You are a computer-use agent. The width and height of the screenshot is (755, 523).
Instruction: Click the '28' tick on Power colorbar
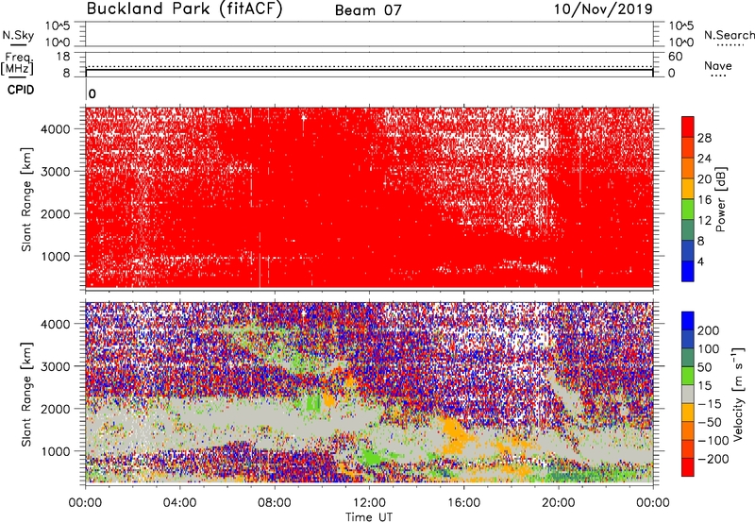pyautogui.click(x=704, y=138)
